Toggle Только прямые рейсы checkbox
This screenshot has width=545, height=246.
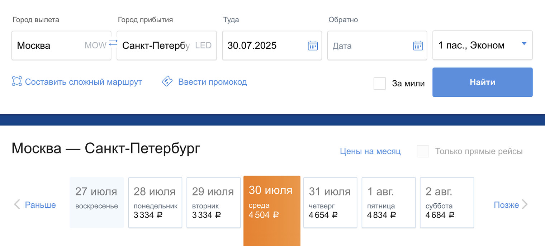coord(423,151)
